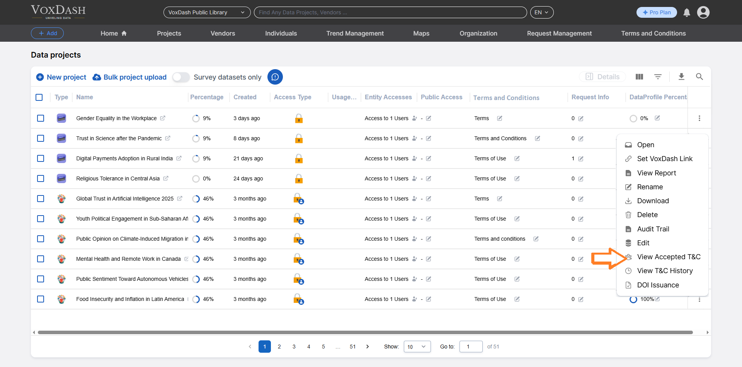Open the notifications bell in the top bar
This screenshot has width=742, height=367.
tap(686, 12)
